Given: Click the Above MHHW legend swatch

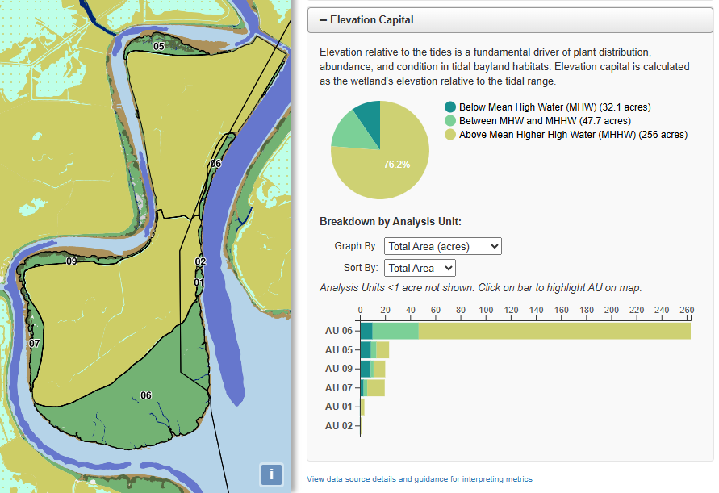Looking at the screenshot, I should (x=449, y=135).
